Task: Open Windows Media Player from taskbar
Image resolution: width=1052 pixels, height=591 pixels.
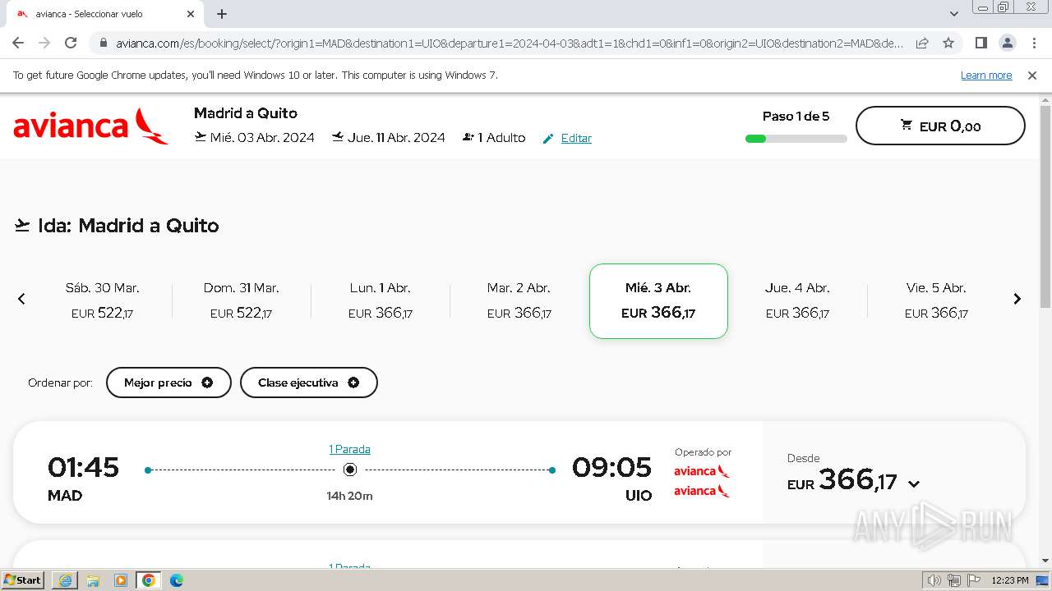Action: click(121, 580)
